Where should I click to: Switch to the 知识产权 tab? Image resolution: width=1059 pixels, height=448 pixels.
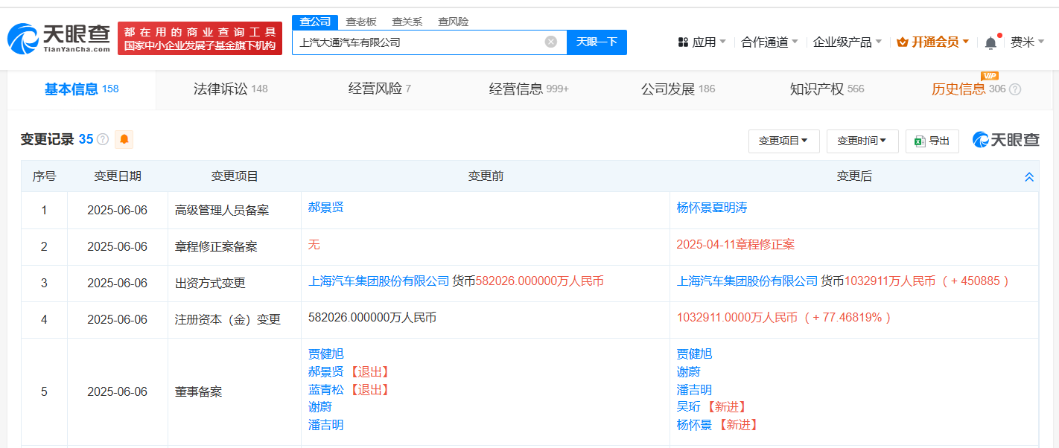coord(826,89)
